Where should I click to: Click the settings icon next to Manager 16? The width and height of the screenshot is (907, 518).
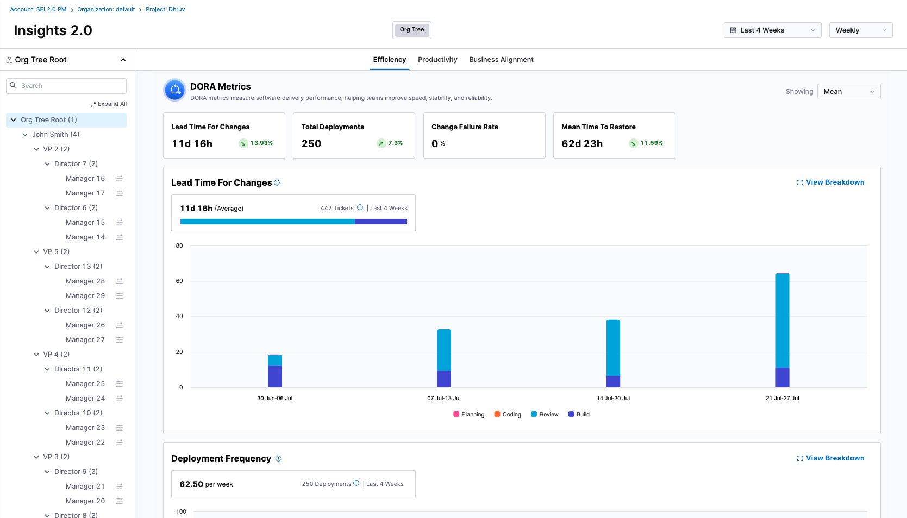pyautogui.click(x=120, y=179)
